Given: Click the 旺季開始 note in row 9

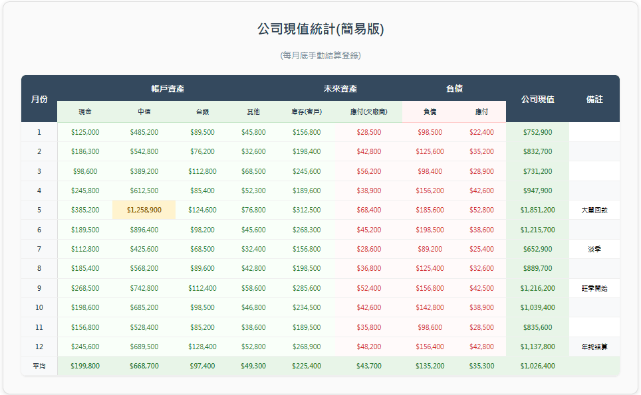Looking at the screenshot, I should pos(595,288).
